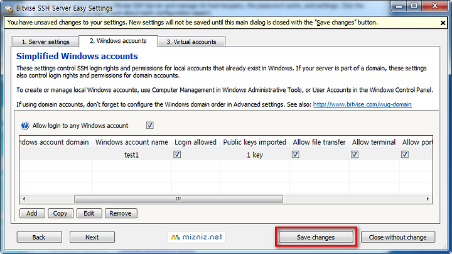The height and width of the screenshot is (254, 452).
Task: Toggle Allow login to any Windows account
Action: [149, 125]
